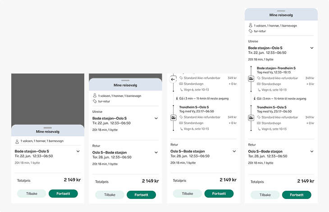Grab the sheet handle in the large-gray-area panel

(48, 128)
